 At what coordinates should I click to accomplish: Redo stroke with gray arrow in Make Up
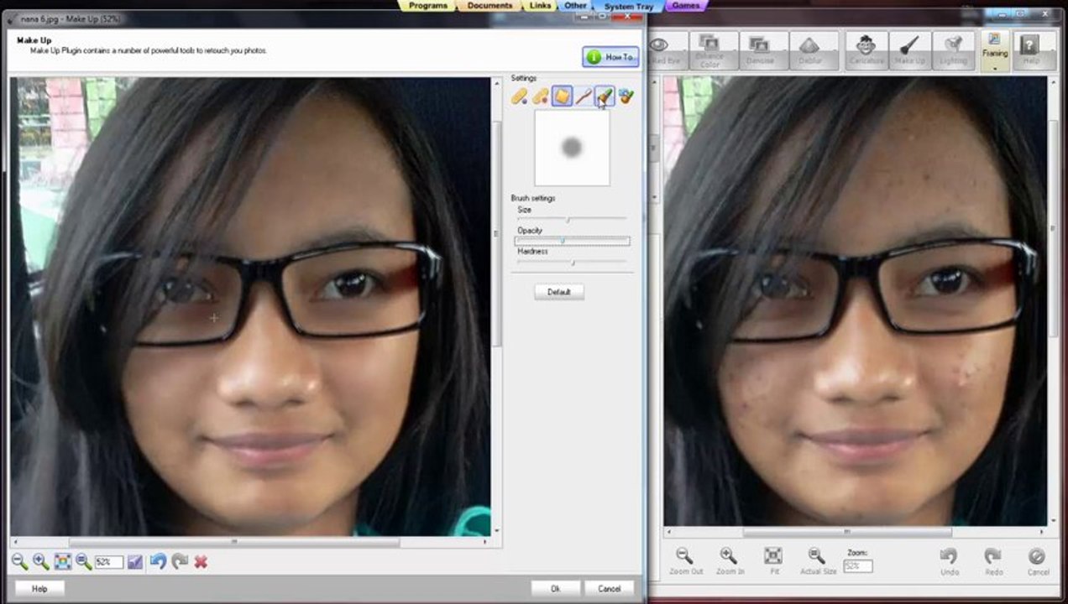179,562
